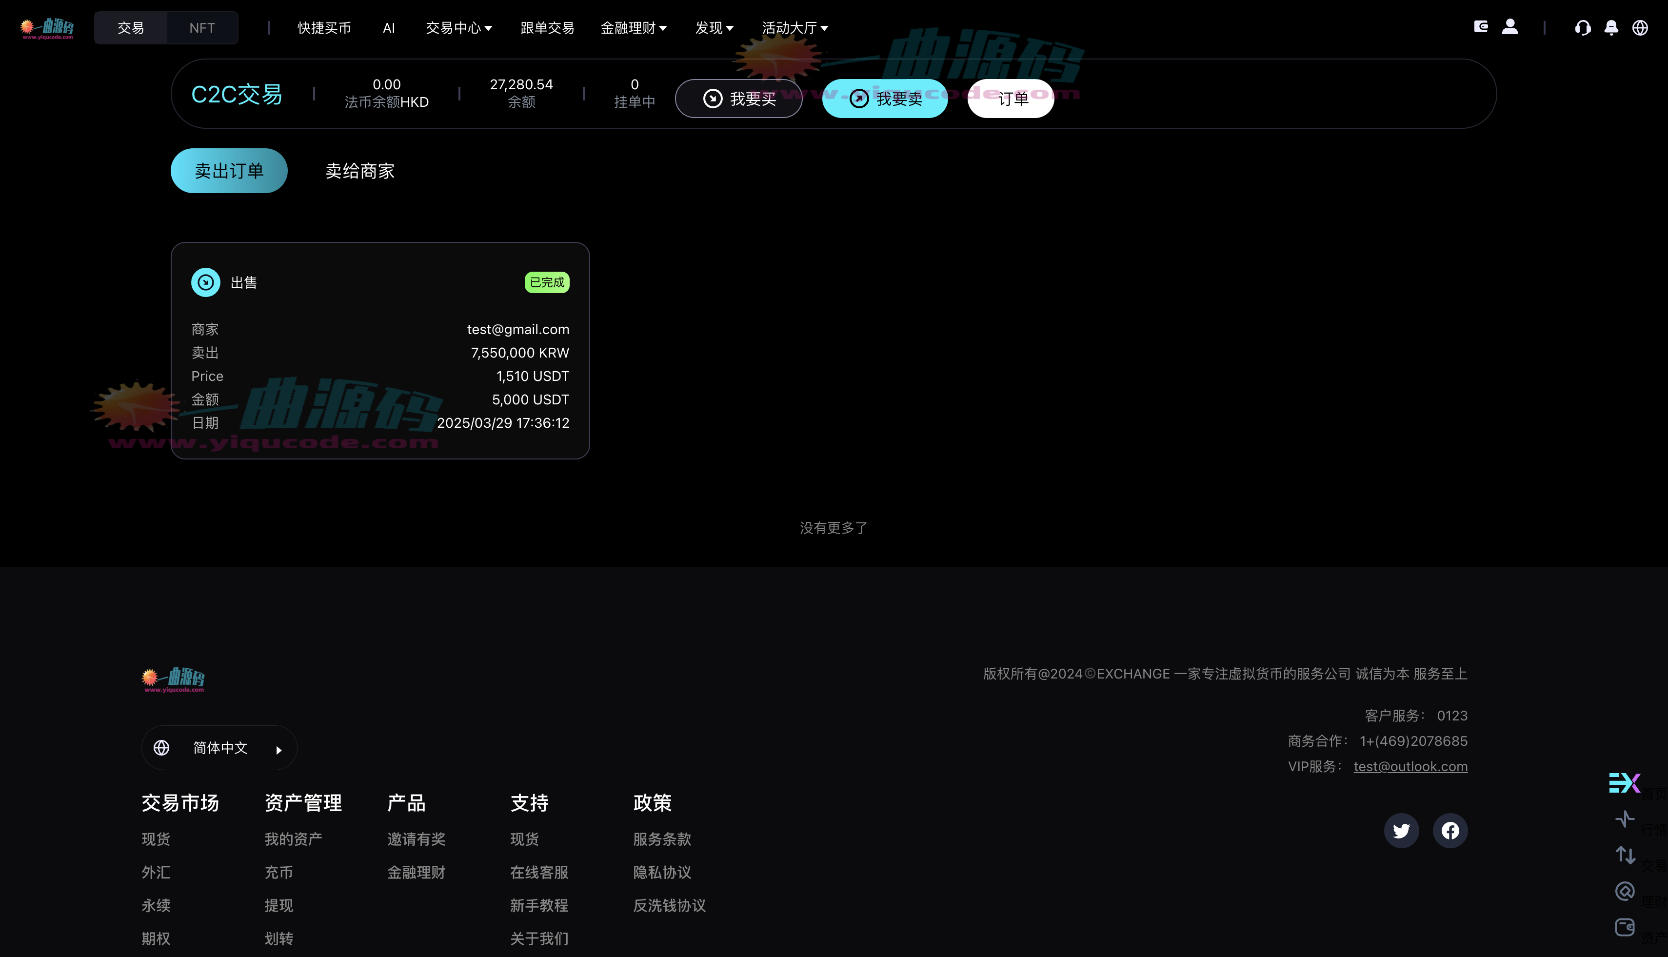Click the 快捷买币 menu item

pos(323,28)
